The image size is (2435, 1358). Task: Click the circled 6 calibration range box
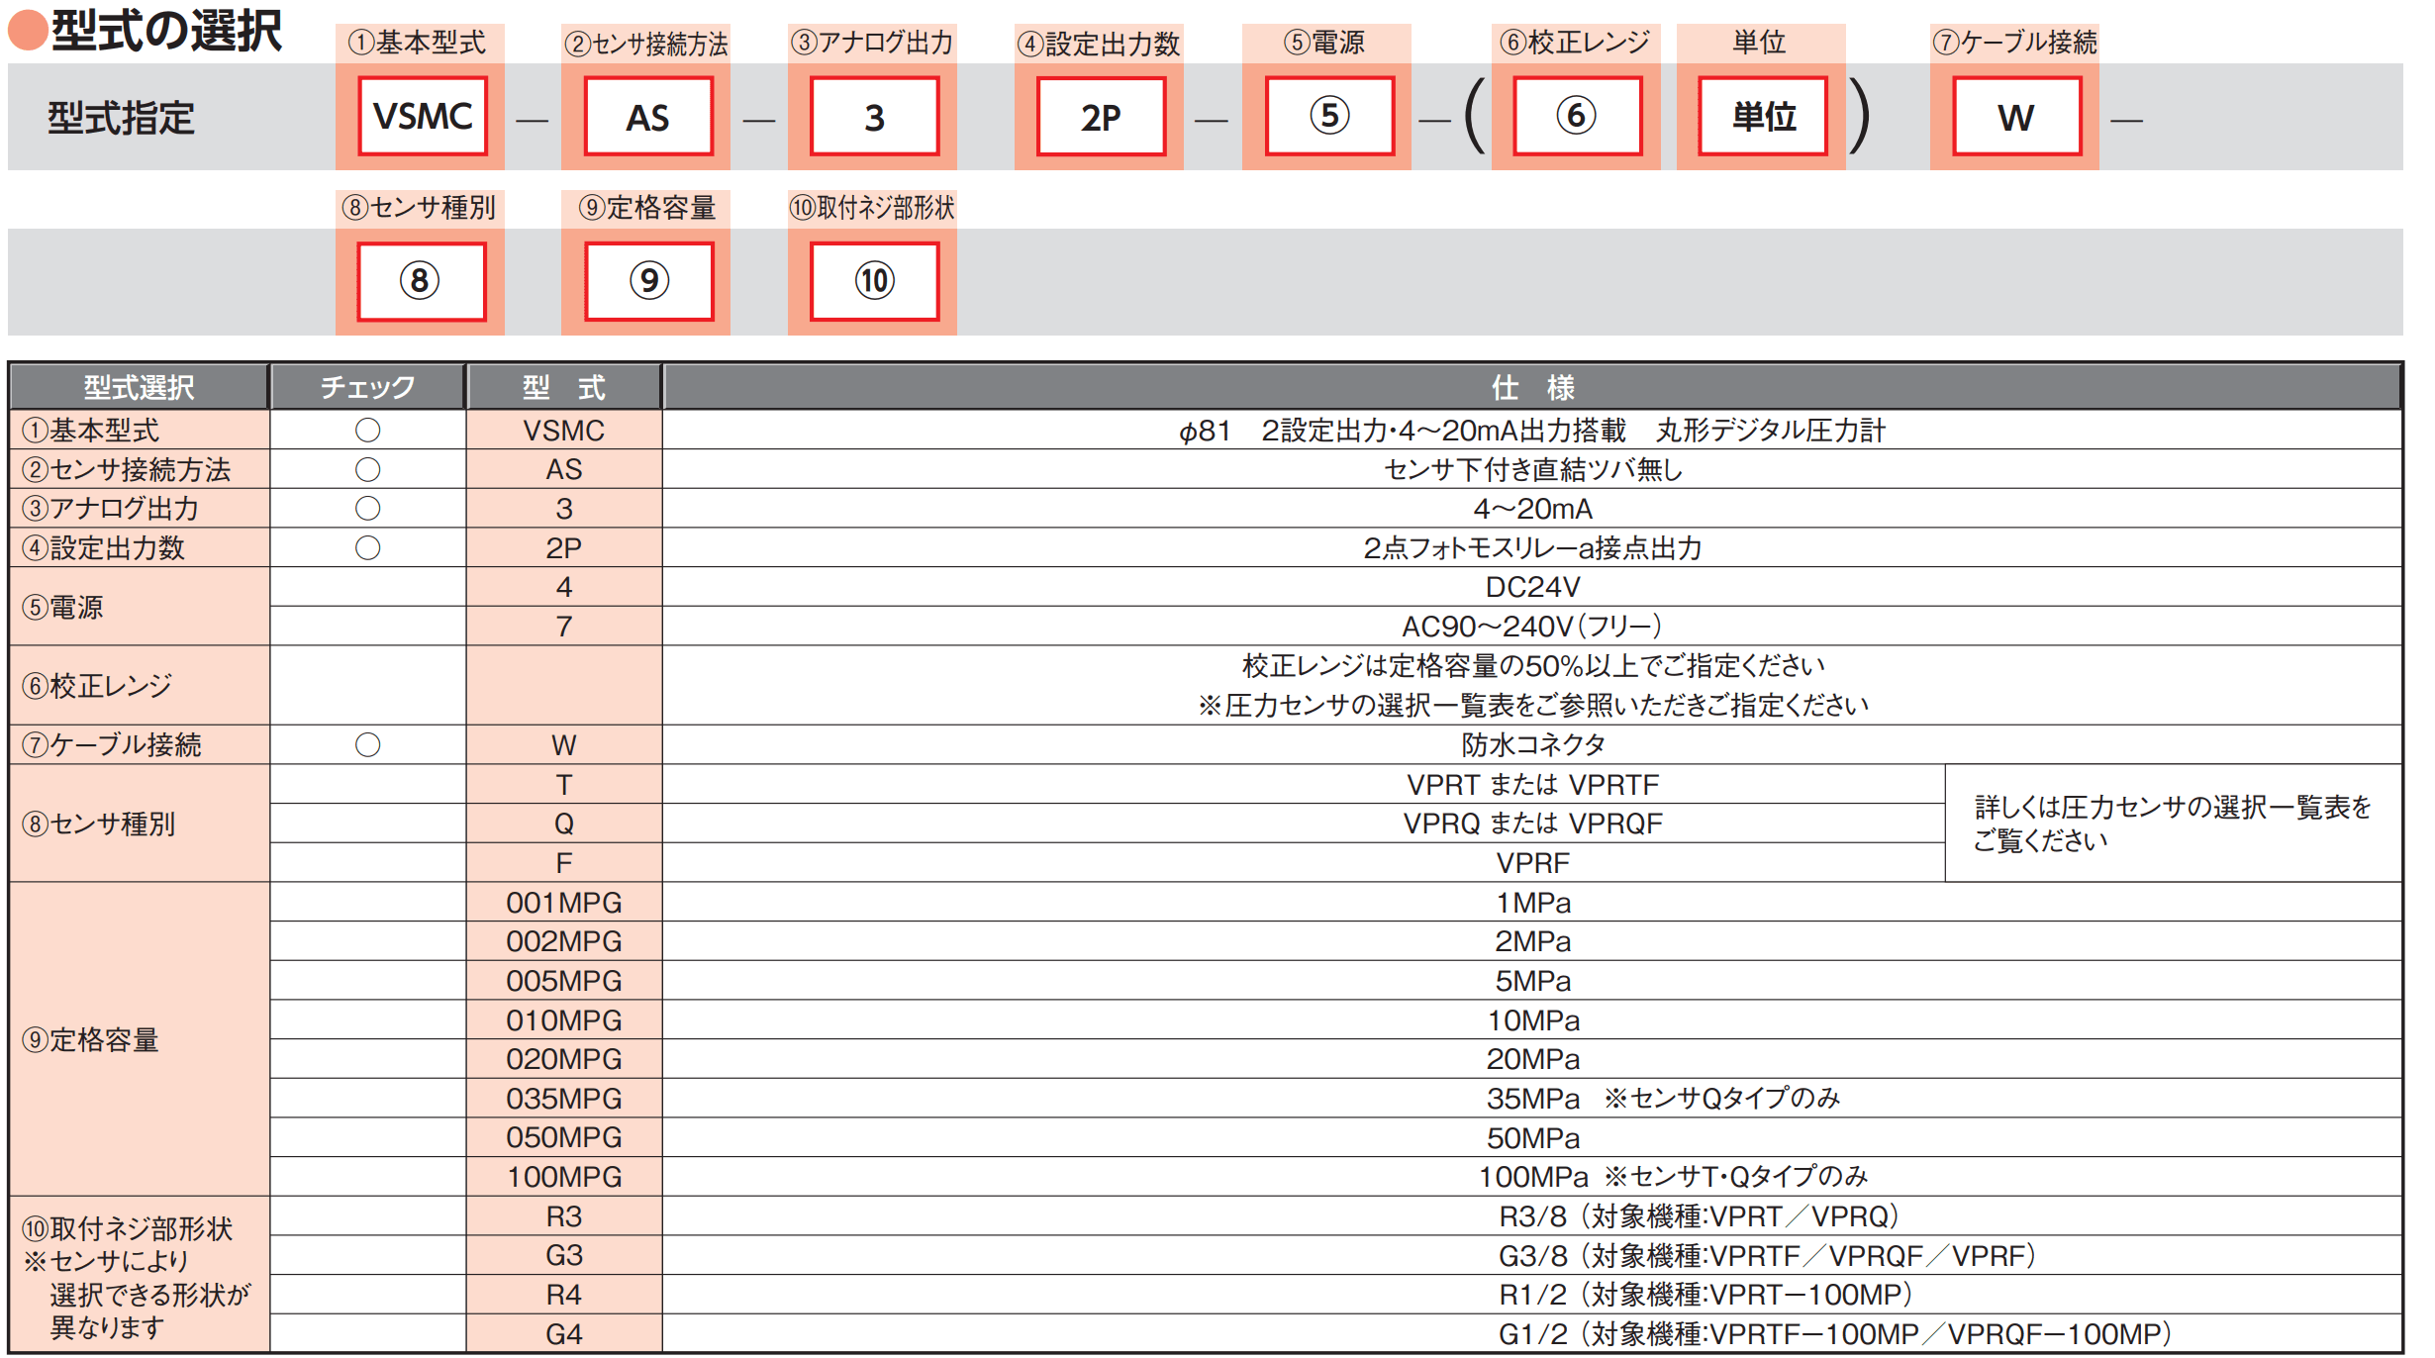(x=1577, y=117)
